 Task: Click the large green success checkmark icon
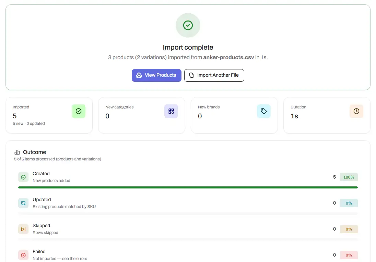point(188,25)
